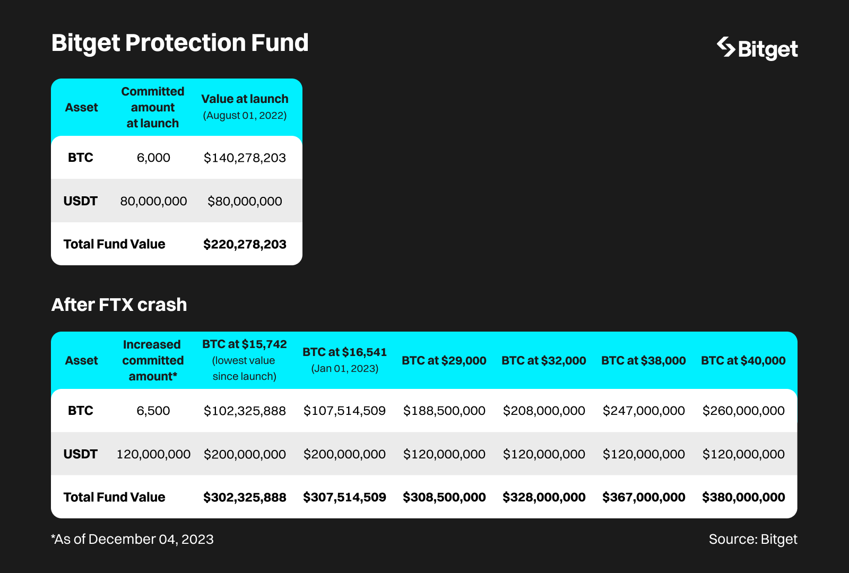Click the $220,278,203 total fund value
Screen dimensions: 849x573
tap(245, 244)
